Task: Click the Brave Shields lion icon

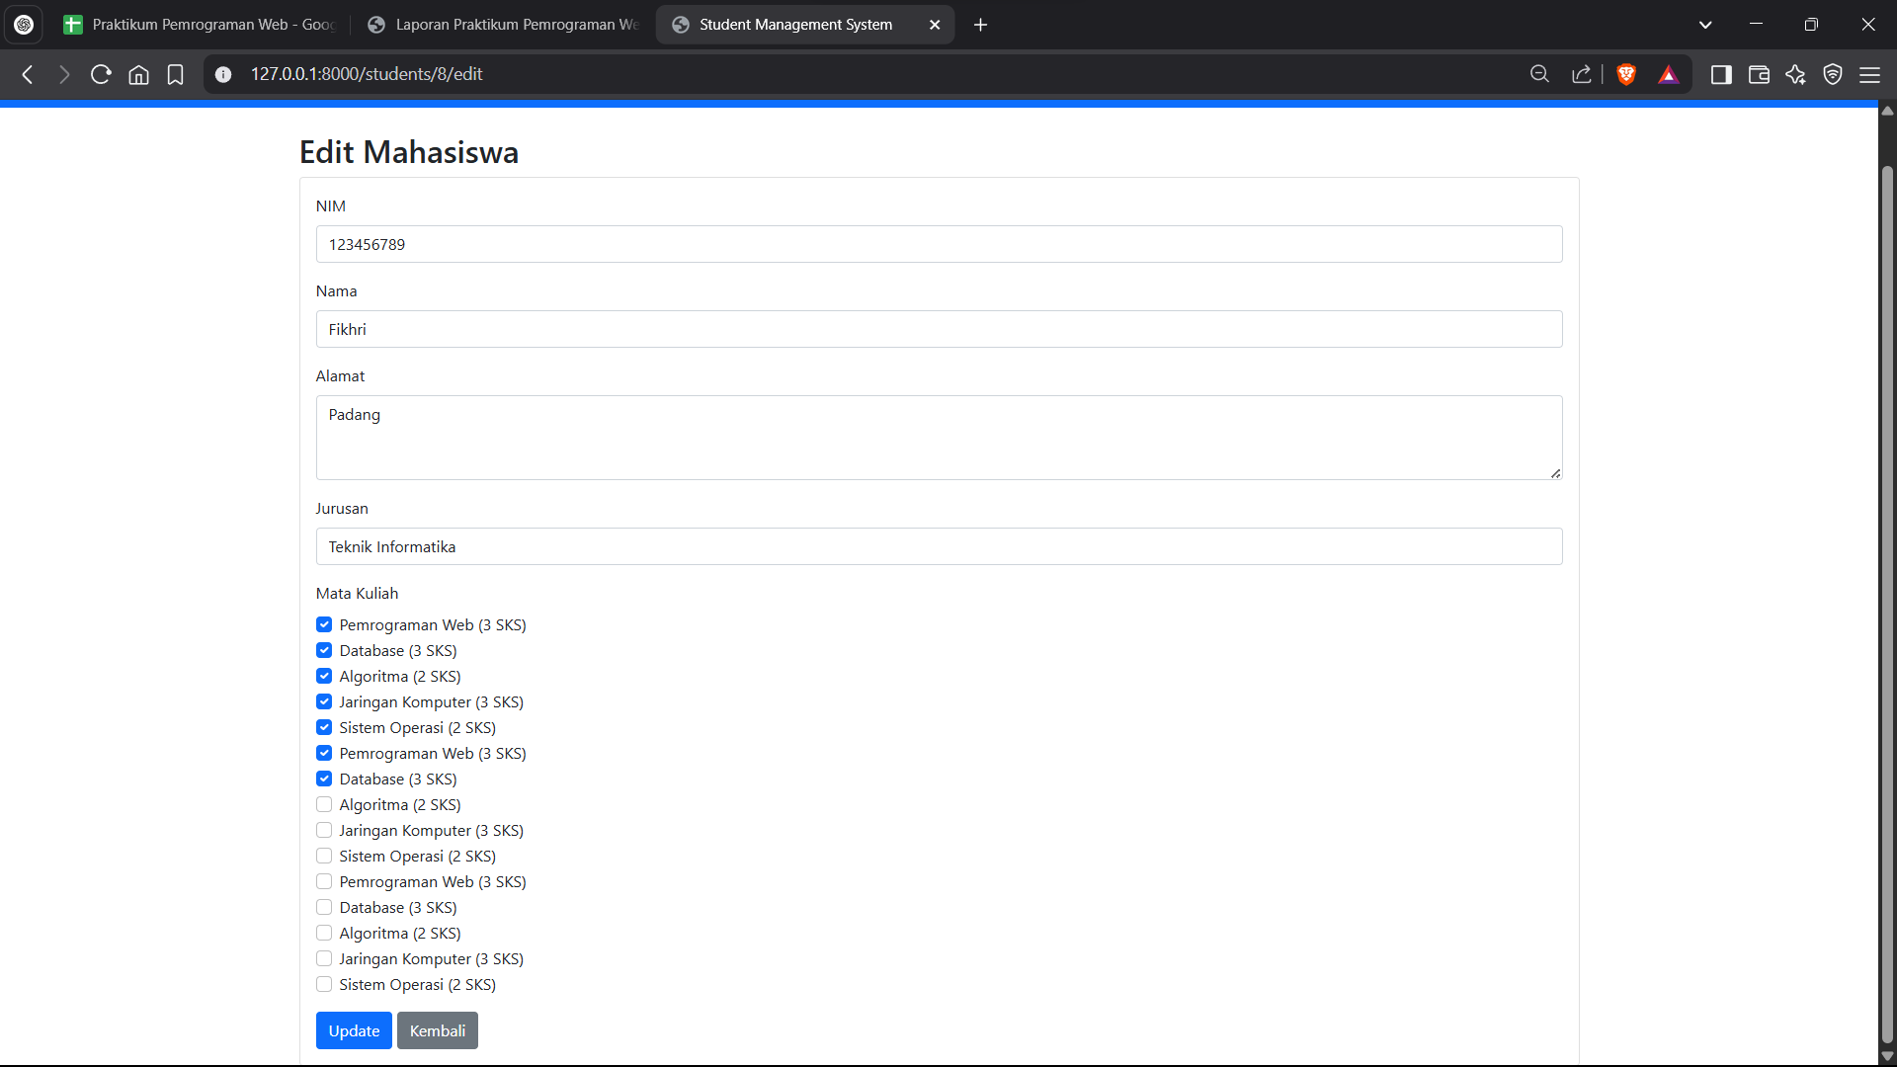Action: tap(1626, 74)
